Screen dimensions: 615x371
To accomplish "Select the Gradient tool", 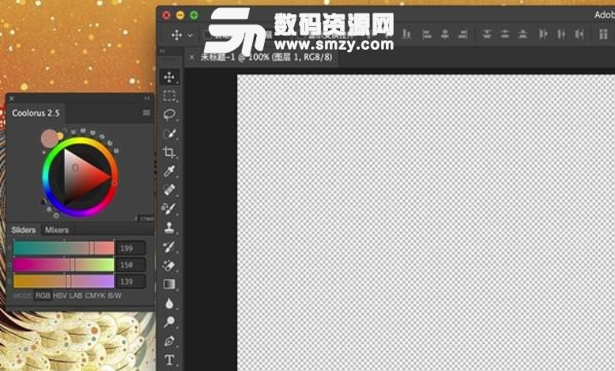I will (169, 284).
